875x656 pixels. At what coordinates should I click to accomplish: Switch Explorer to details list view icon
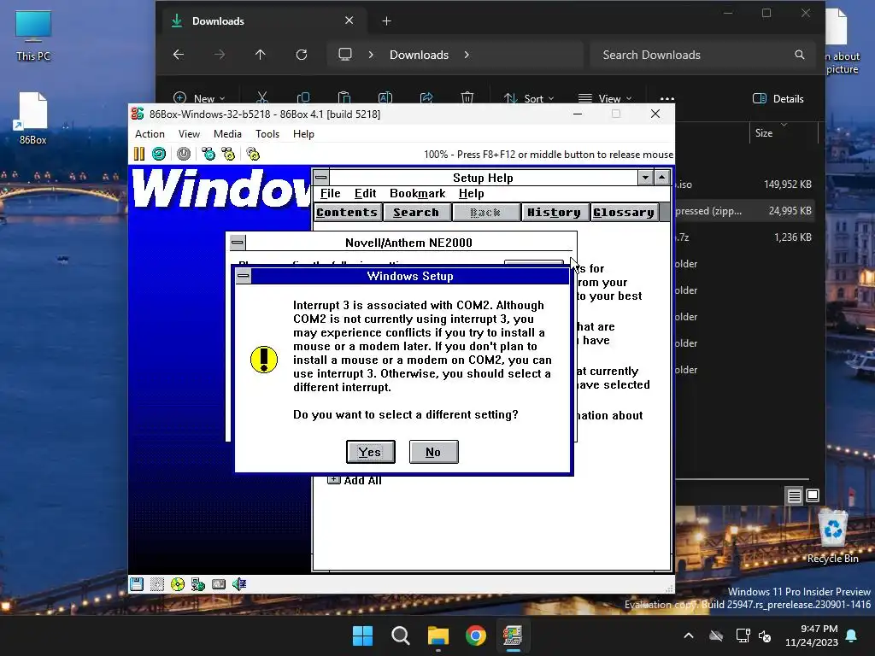(x=794, y=495)
